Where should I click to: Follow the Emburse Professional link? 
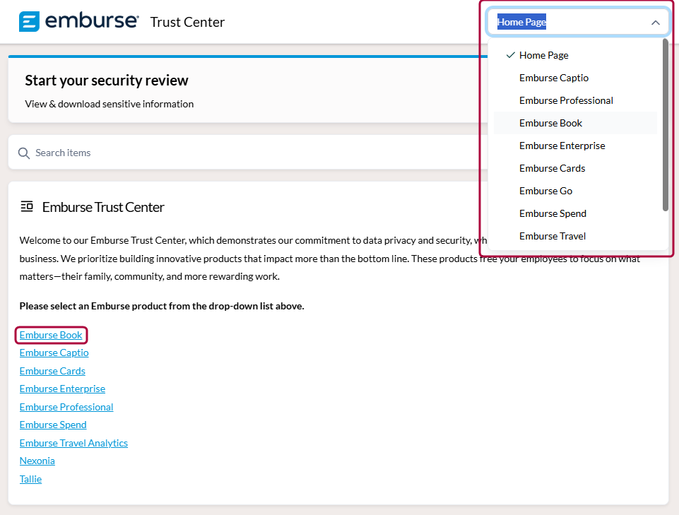pos(66,407)
